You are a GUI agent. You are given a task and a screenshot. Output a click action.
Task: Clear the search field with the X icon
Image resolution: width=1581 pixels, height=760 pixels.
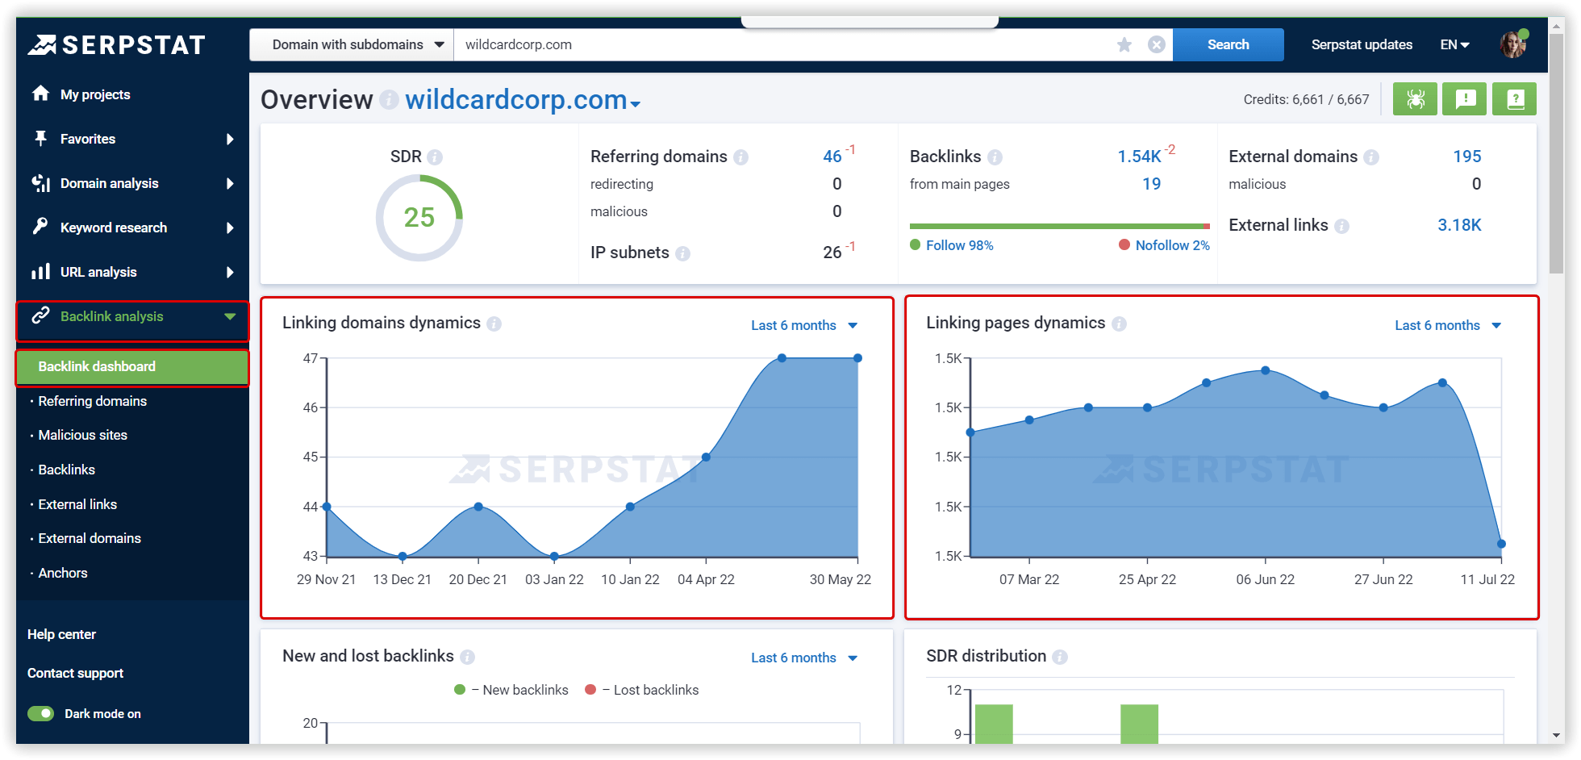[x=1157, y=44]
